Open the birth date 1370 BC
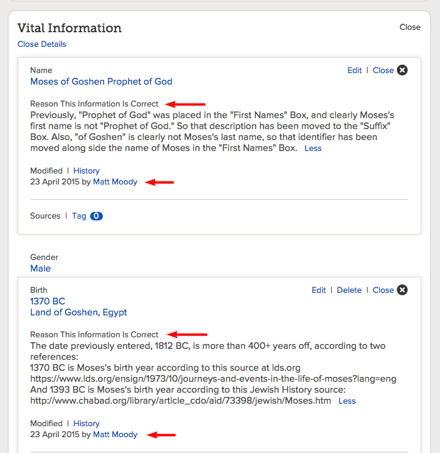Image resolution: width=440 pixels, height=453 pixels. (47, 301)
